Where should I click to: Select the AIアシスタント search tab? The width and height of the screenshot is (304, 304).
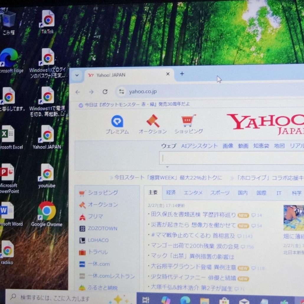pyautogui.click(x=199, y=146)
